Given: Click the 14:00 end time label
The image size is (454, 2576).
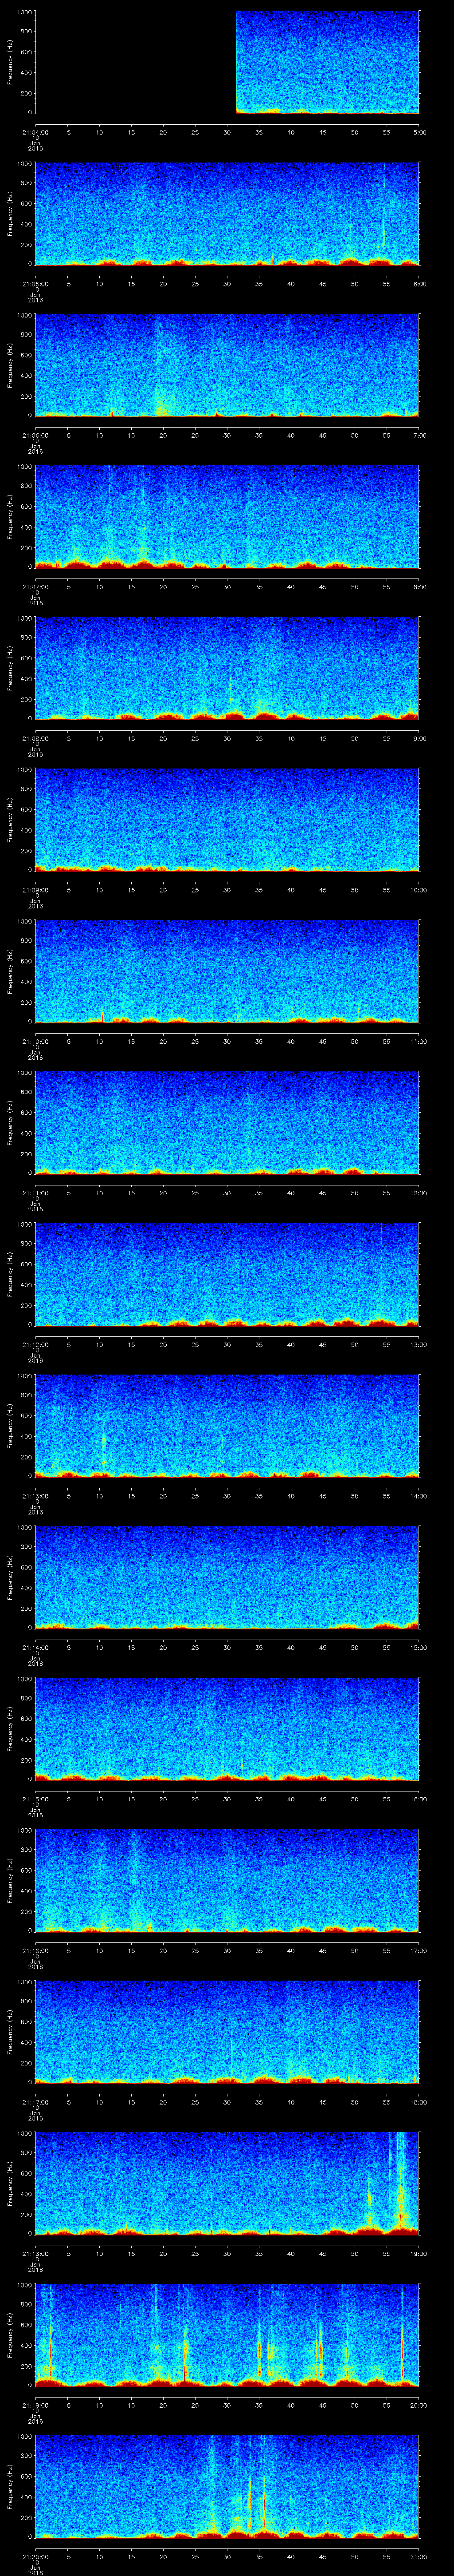Looking at the screenshot, I should pos(418,1496).
